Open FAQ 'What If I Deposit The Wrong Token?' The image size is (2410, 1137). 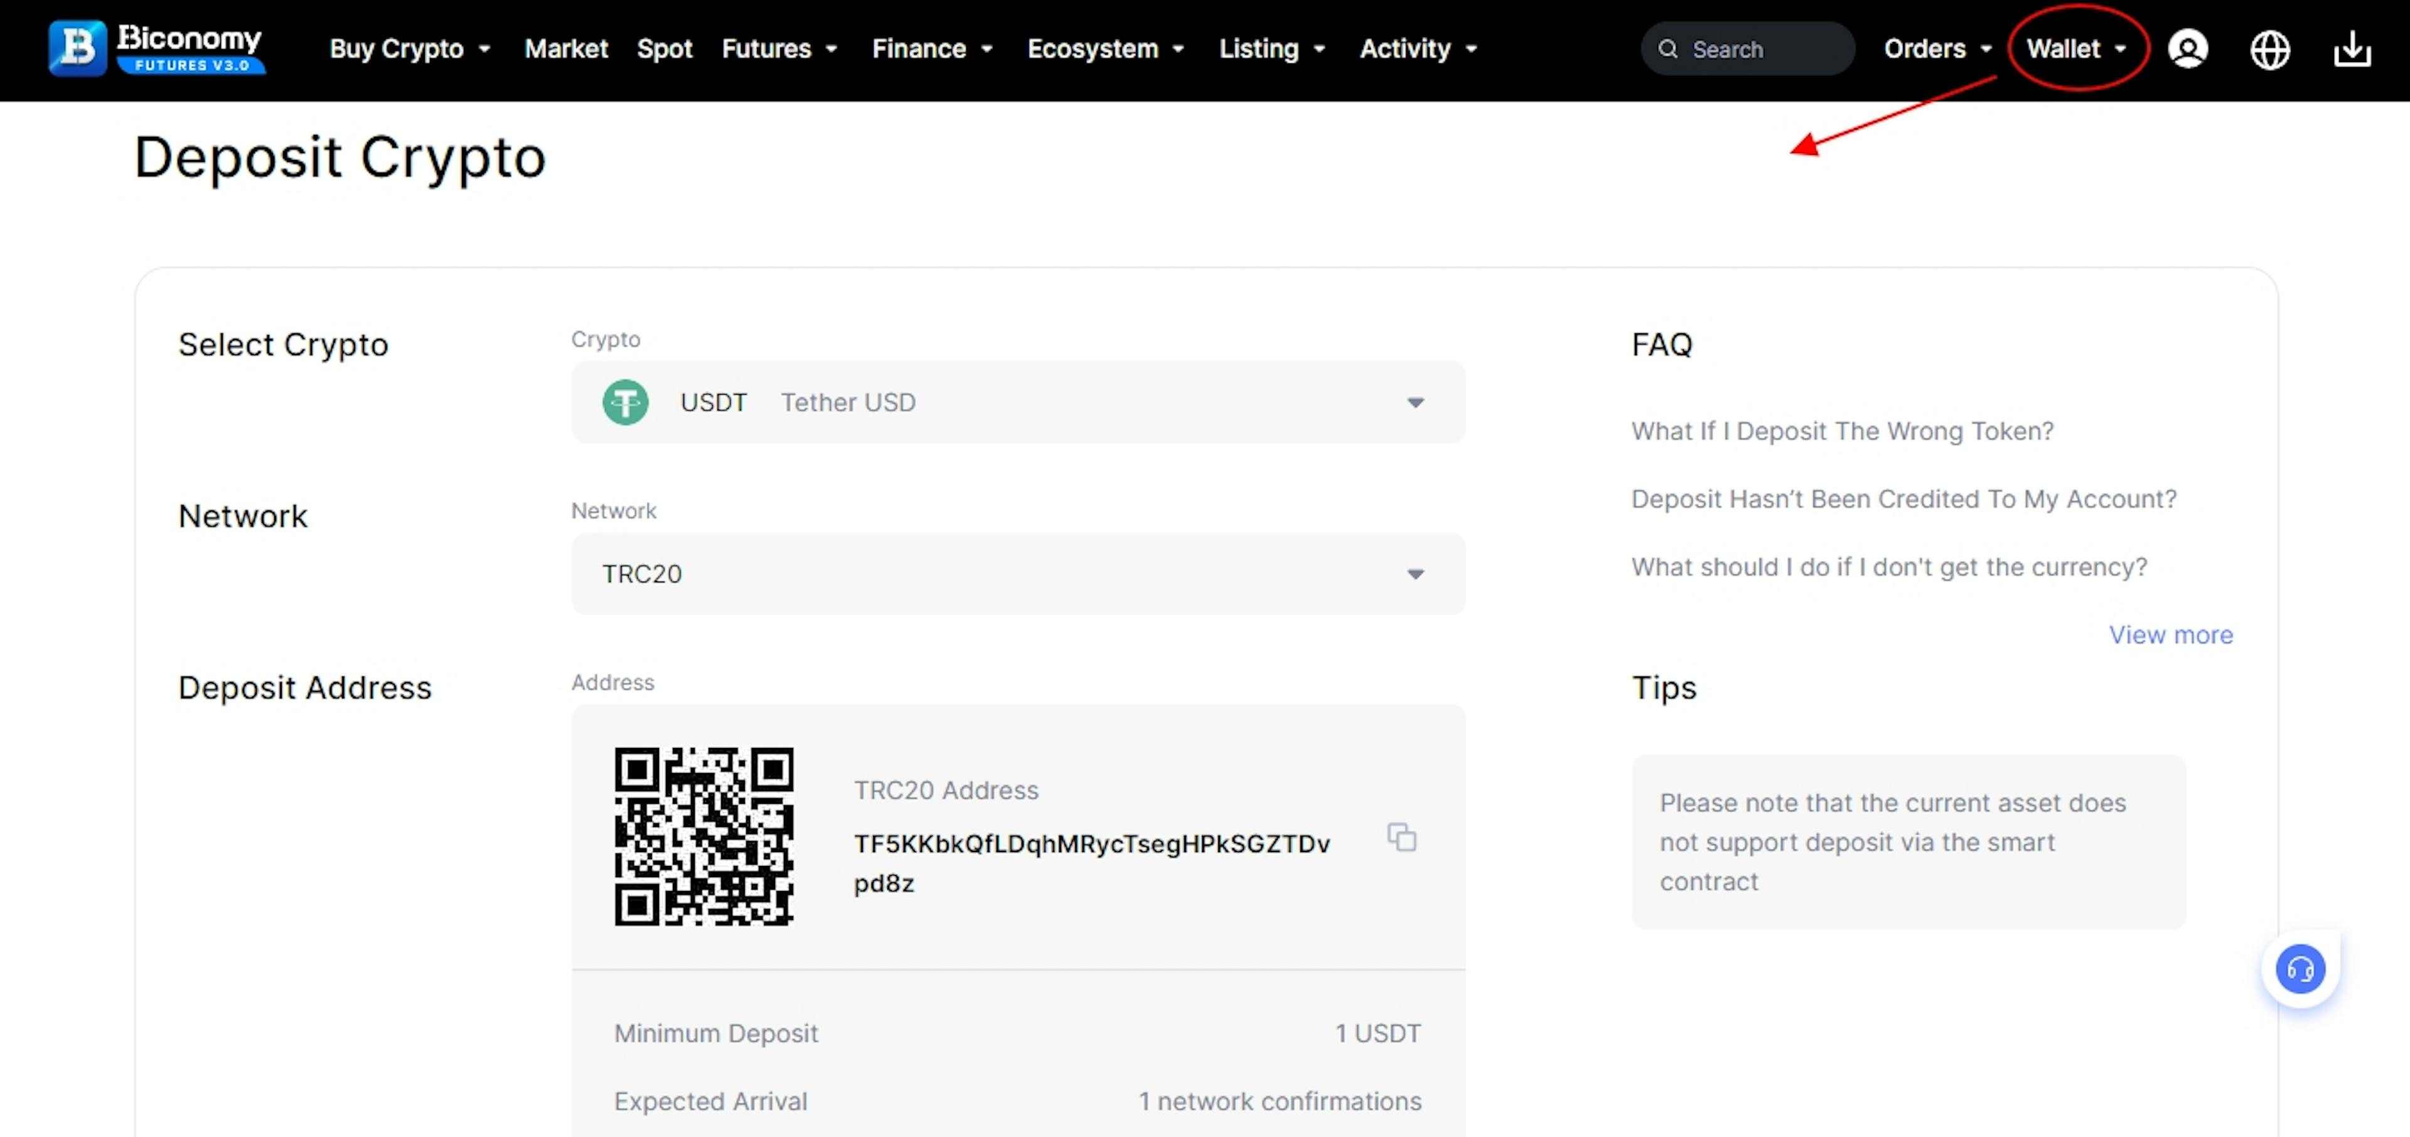coord(1842,431)
